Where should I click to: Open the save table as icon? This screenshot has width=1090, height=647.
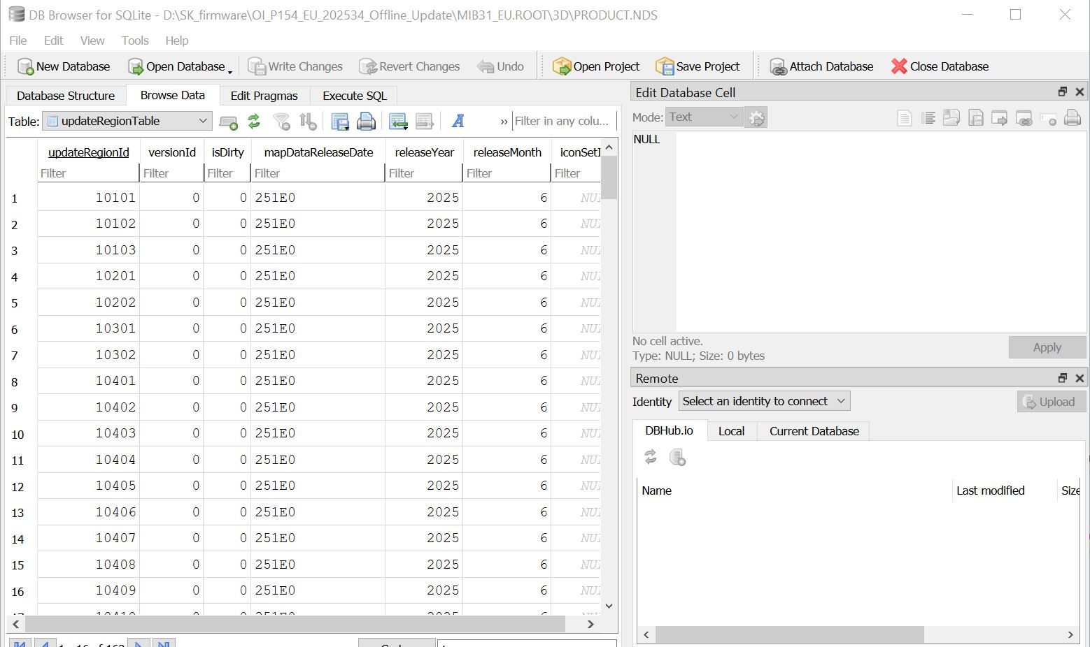tap(340, 122)
